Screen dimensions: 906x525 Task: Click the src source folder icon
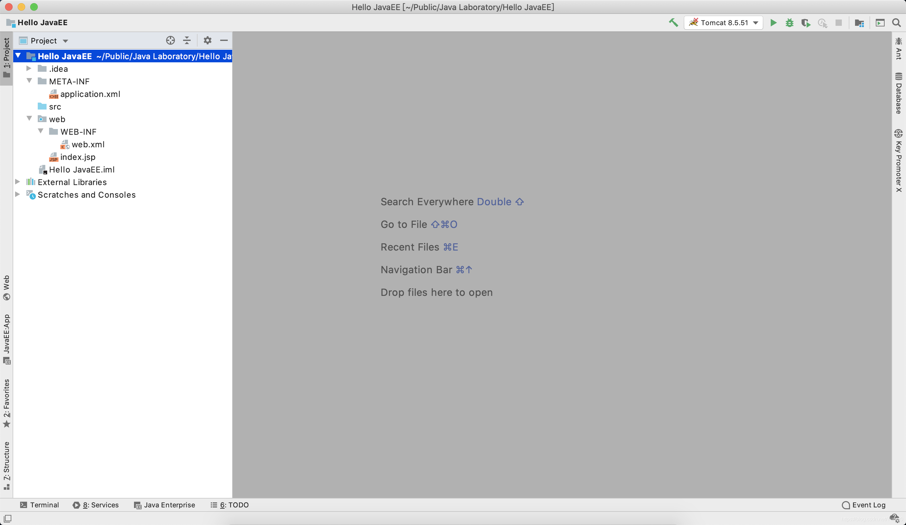[x=42, y=106]
